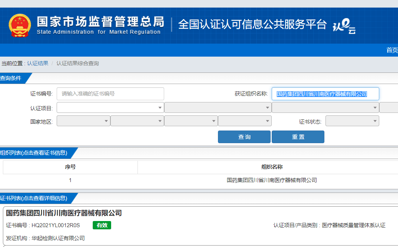The image size is (398, 247).
Task: Open the second 国家地区 dropdown
Action: click(137, 121)
